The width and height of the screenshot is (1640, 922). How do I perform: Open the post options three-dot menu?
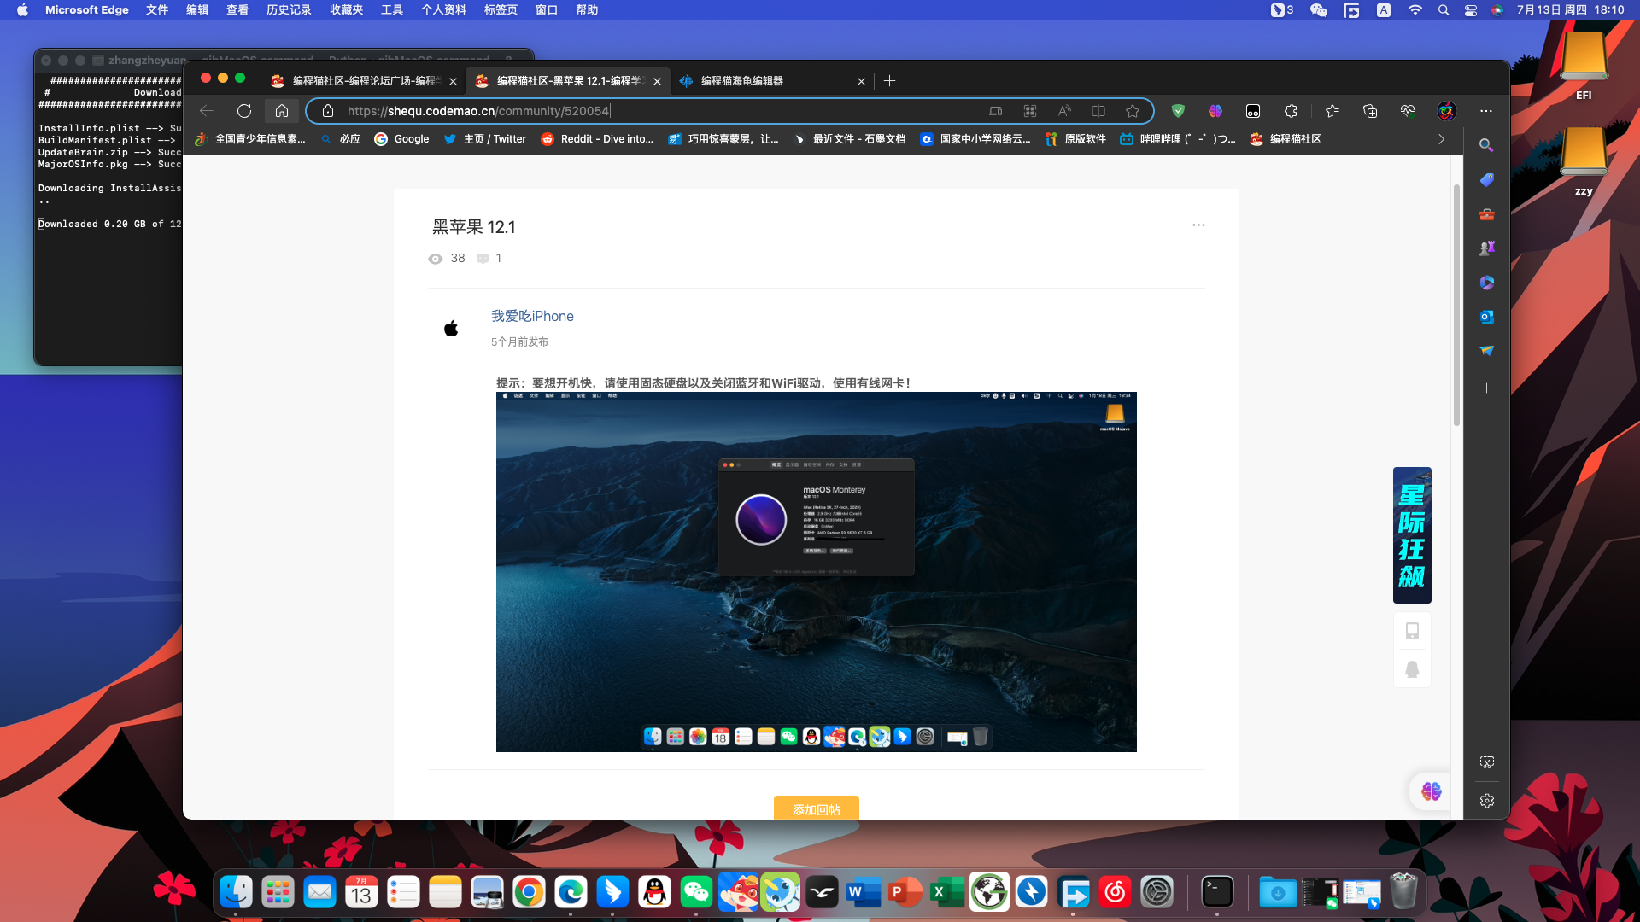[x=1198, y=225]
